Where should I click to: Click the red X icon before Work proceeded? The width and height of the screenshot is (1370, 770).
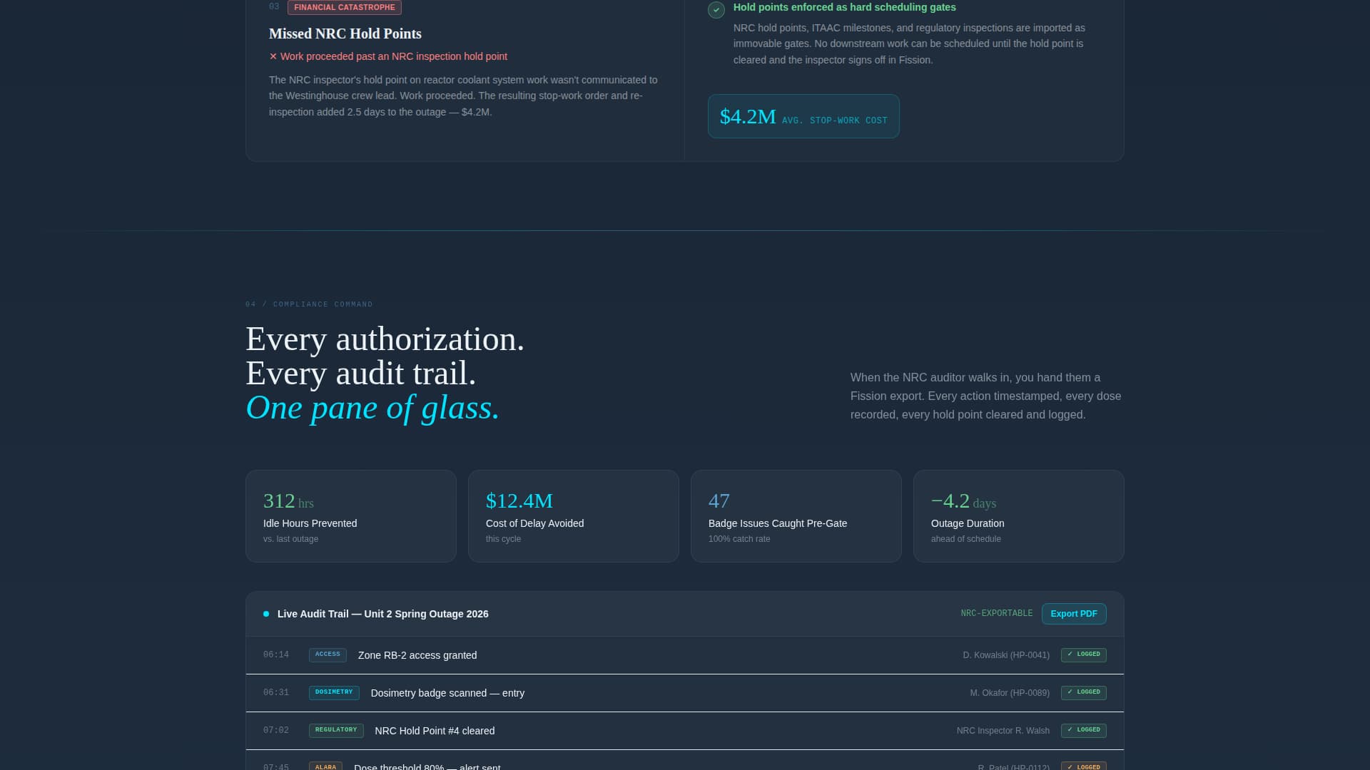point(273,56)
